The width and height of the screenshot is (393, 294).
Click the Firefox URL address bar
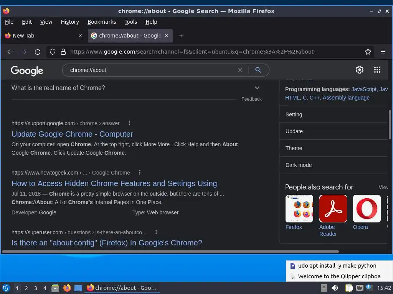(211, 52)
